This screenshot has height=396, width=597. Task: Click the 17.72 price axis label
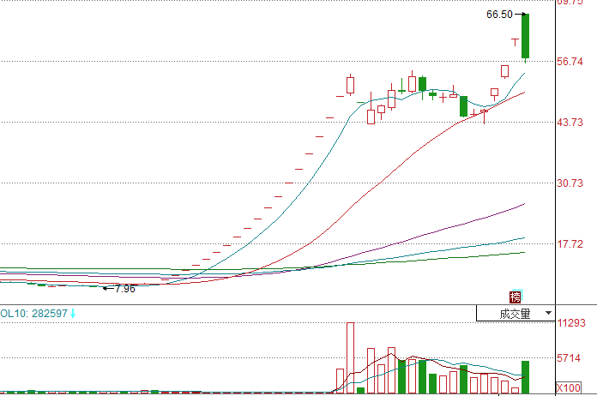570,244
